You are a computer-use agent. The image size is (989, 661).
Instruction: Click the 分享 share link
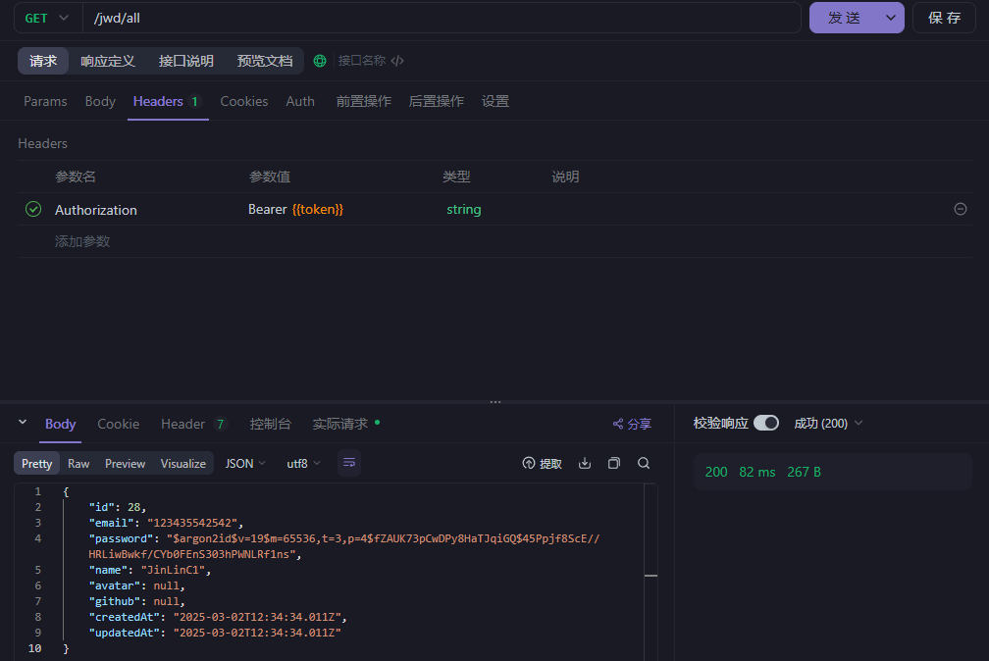[x=632, y=424]
